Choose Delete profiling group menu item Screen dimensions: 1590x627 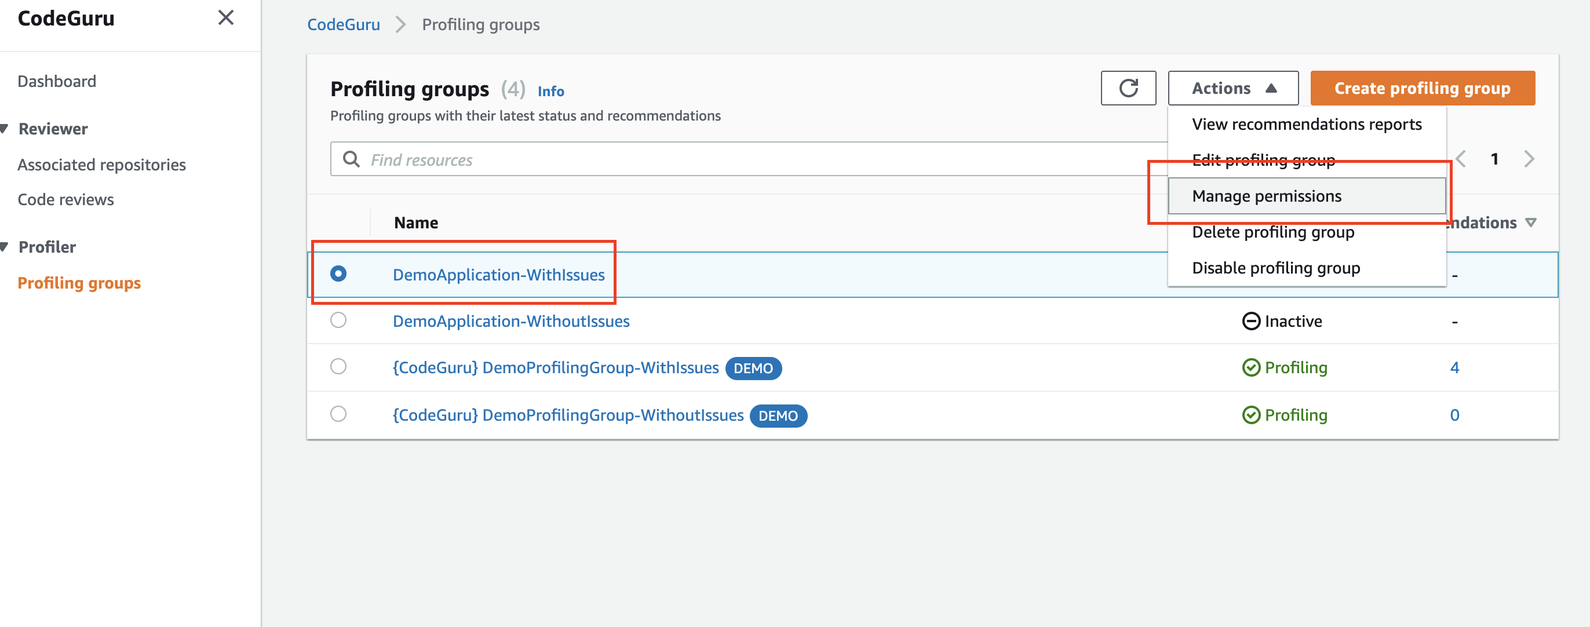tap(1272, 232)
